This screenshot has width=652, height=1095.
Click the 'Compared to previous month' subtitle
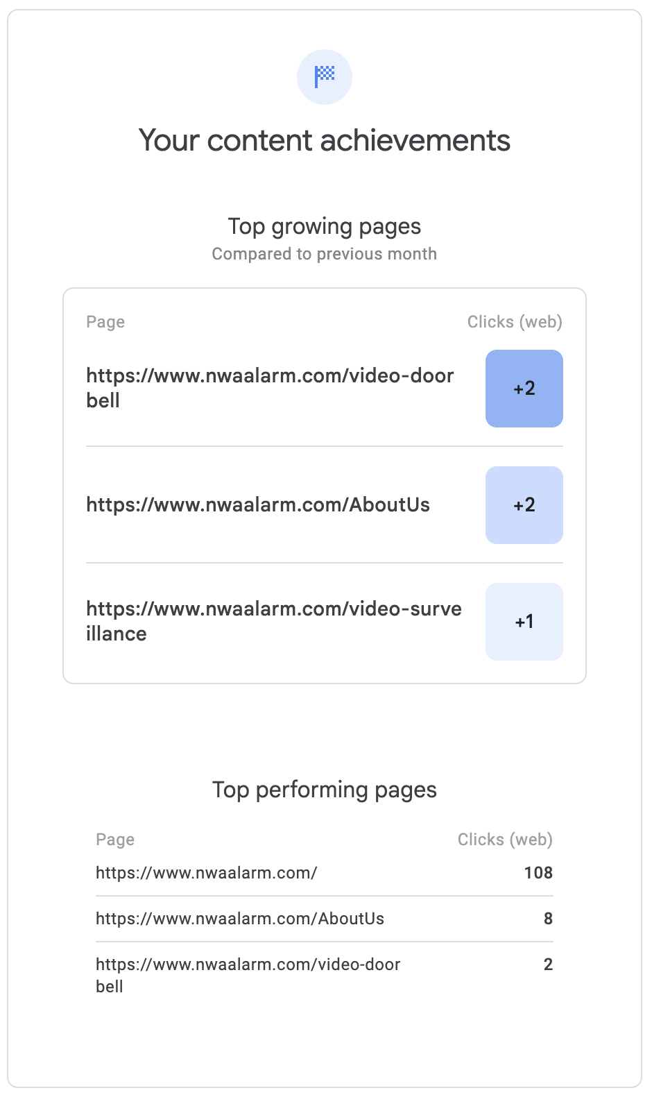coord(325,254)
